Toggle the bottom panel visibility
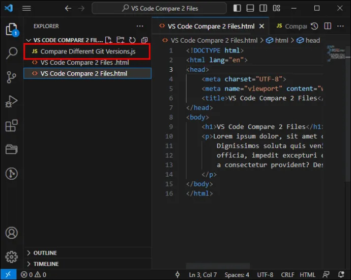 click(250, 8)
